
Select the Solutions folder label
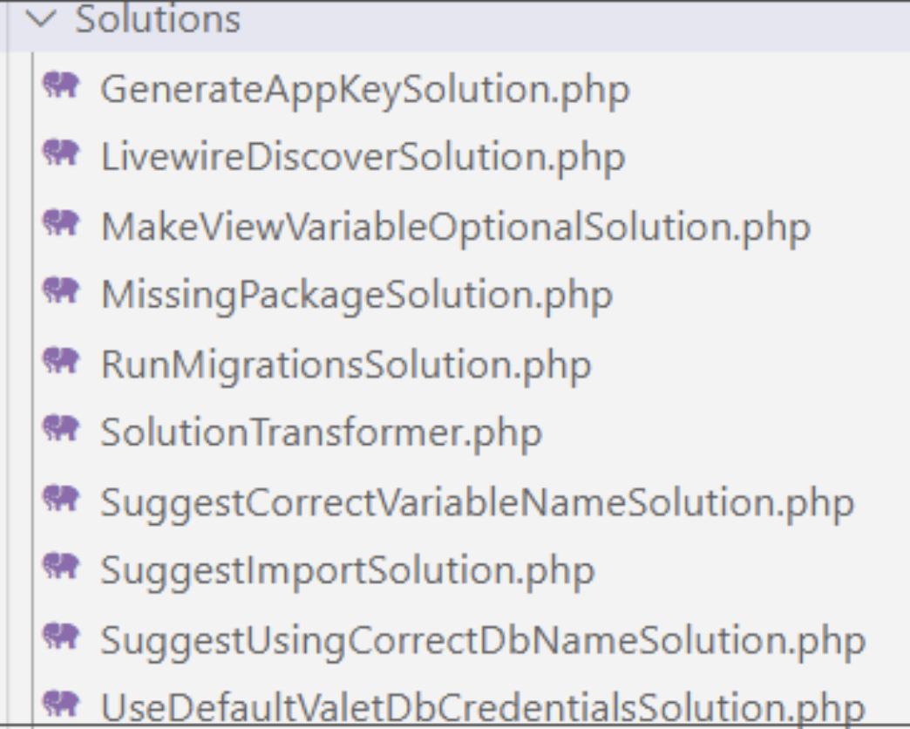pos(158,20)
